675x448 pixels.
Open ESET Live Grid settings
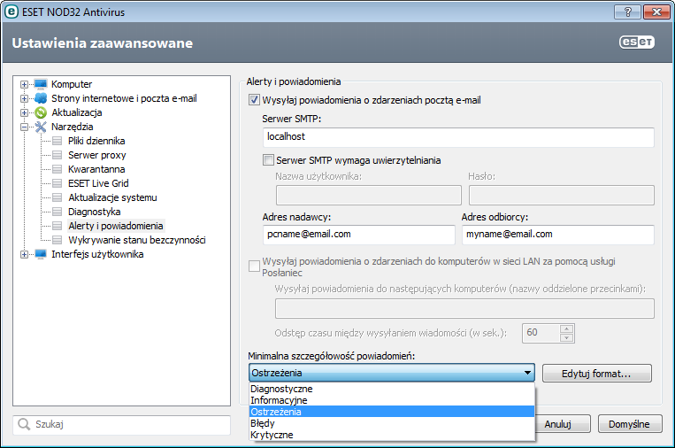point(98,183)
